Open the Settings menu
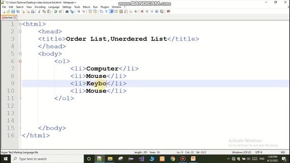The image size is (290, 163). (x=67, y=7)
